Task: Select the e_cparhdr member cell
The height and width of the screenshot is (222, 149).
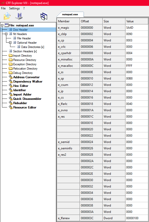Action: pyautogui.click(x=68, y=53)
